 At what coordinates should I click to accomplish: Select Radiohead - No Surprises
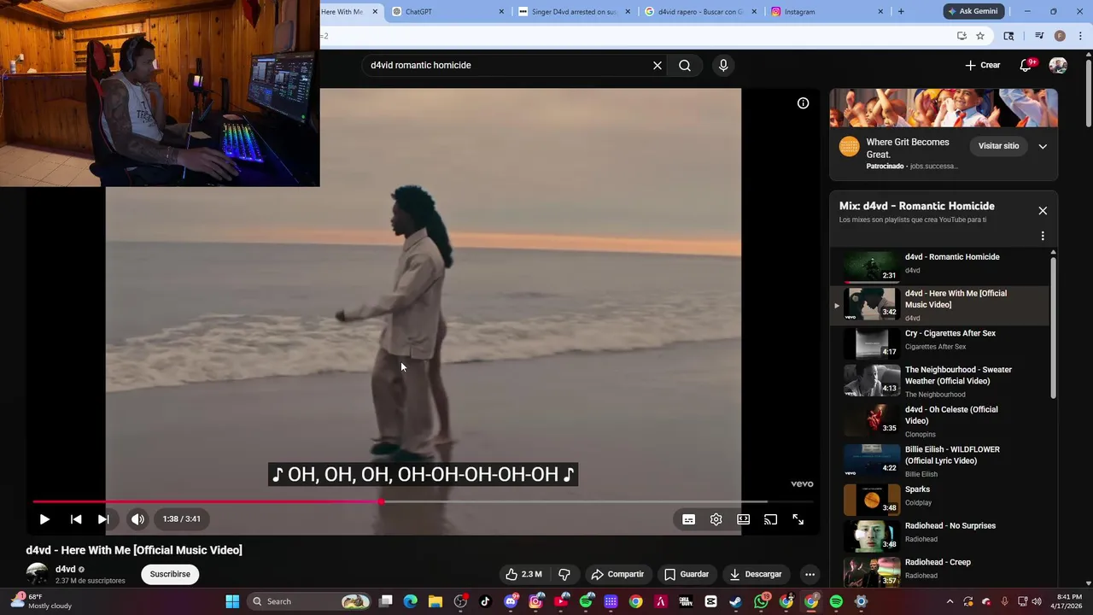939,536
